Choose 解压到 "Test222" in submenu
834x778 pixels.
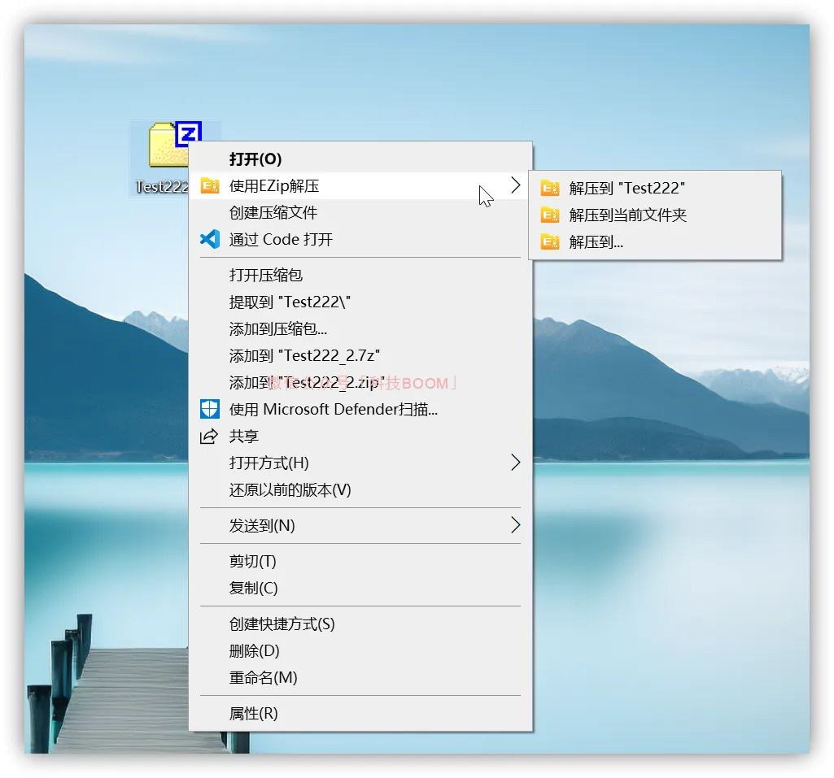coord(655,188)
